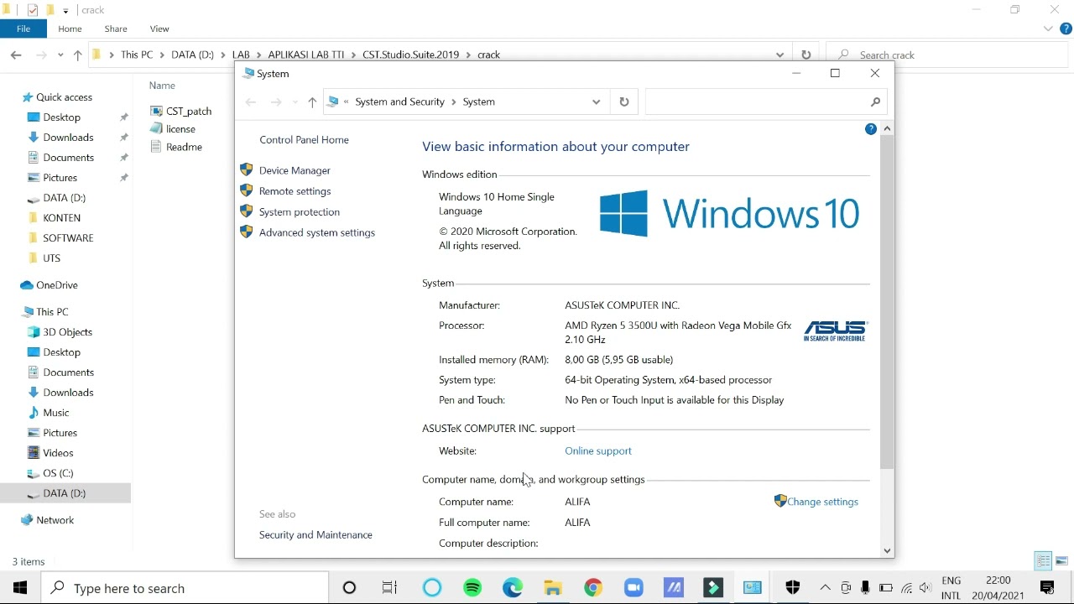Select OneDrive in navigation pane

(57, 285)
